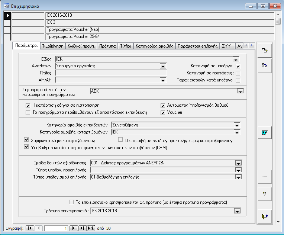Open the Κατηγορίες αμοιβής tab
This screenshot has height=235, width=284.
pyautogui.click(x=154, y=46)
